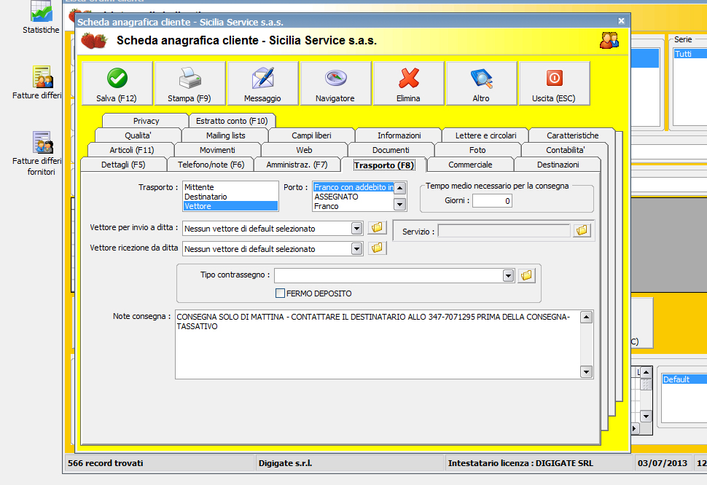This screenshot has height=485, width=707.
Task: Switch to the Web tab
Action: tap(304, 150)
